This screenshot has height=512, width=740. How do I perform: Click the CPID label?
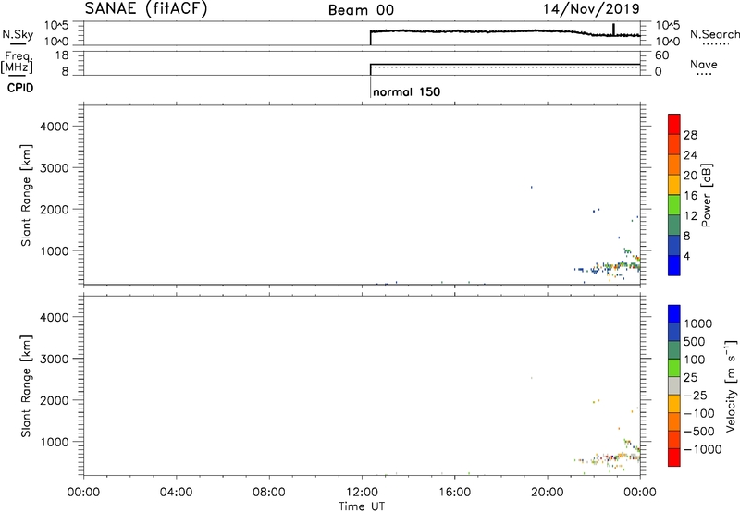[20, 88]
